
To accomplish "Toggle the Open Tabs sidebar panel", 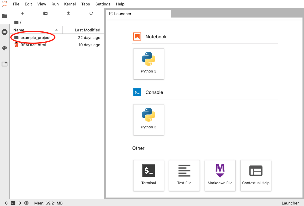I will (5, 64).
